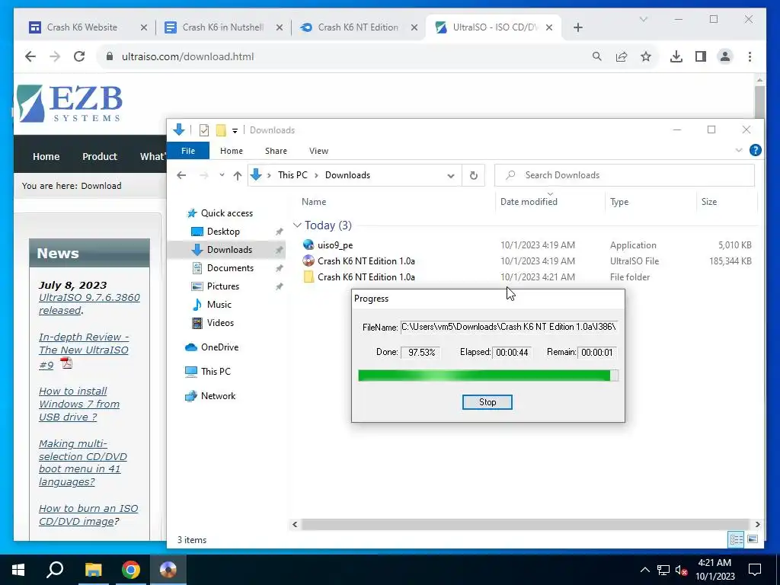Click the green extraction progress bar
This screenshot has height=585, width=780.
click(488, 376)
